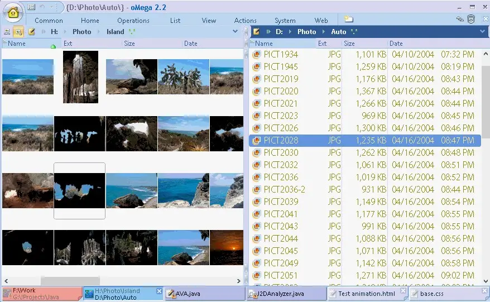Click the left panel *.* filter mask
Screen dimensions: 490x302
pyautogui.click(x=132, y=32)
